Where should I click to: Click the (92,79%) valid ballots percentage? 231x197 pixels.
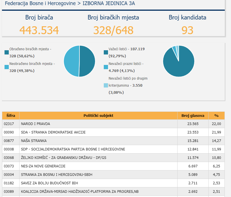(117, 56)
